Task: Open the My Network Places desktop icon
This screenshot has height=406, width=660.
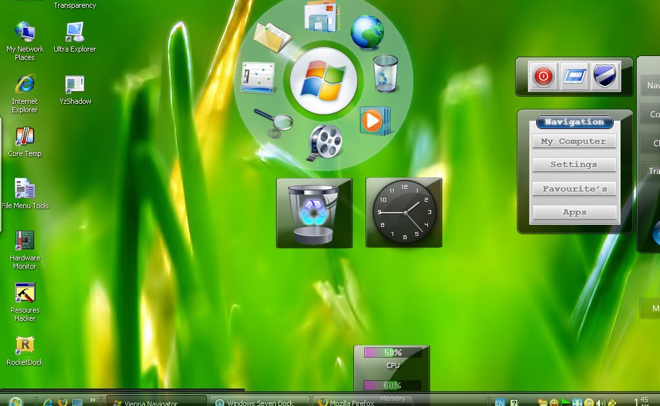Action: coord(25,41)
